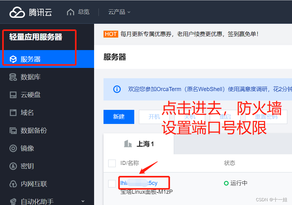Click the 重启 restart button
This screenshot has width=292, height=205.
click(225, 117)
